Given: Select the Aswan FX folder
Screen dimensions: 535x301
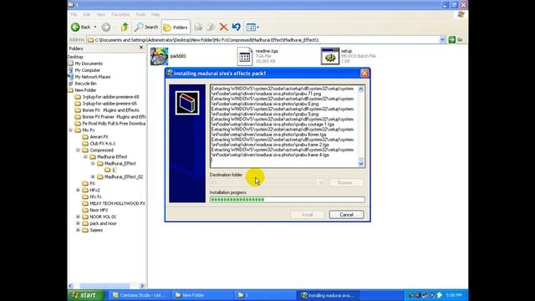Looking at the screenshot, I should tap(99, 137).
